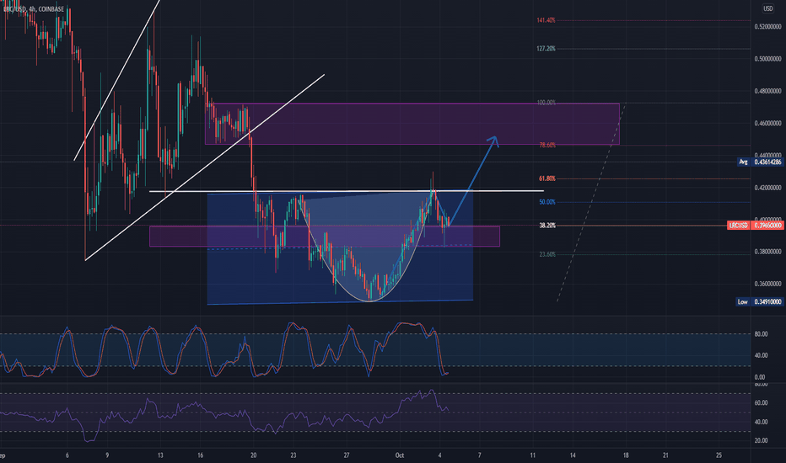Screen dimensions: 786x463
Task: Click the 23.60% Fibonacci level label
Action: (x=546, y=254)
